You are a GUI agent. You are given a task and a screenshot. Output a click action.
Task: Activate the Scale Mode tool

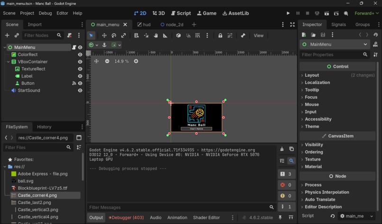pos(124,36)
